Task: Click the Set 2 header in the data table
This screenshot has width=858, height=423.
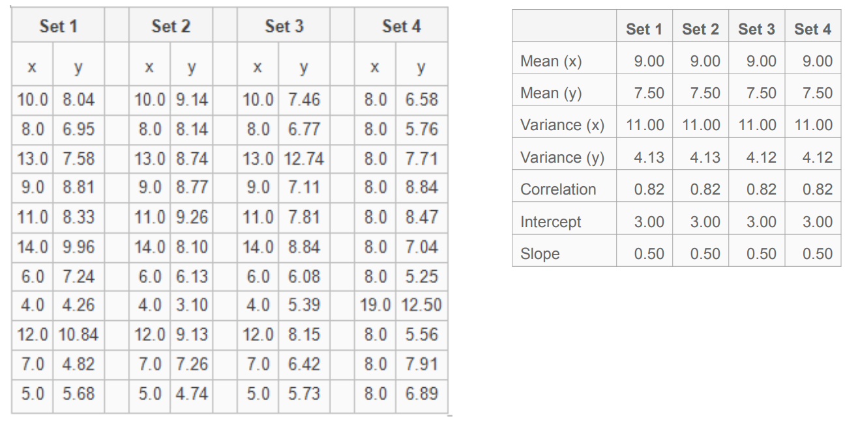Action: [x=171, y=26]
